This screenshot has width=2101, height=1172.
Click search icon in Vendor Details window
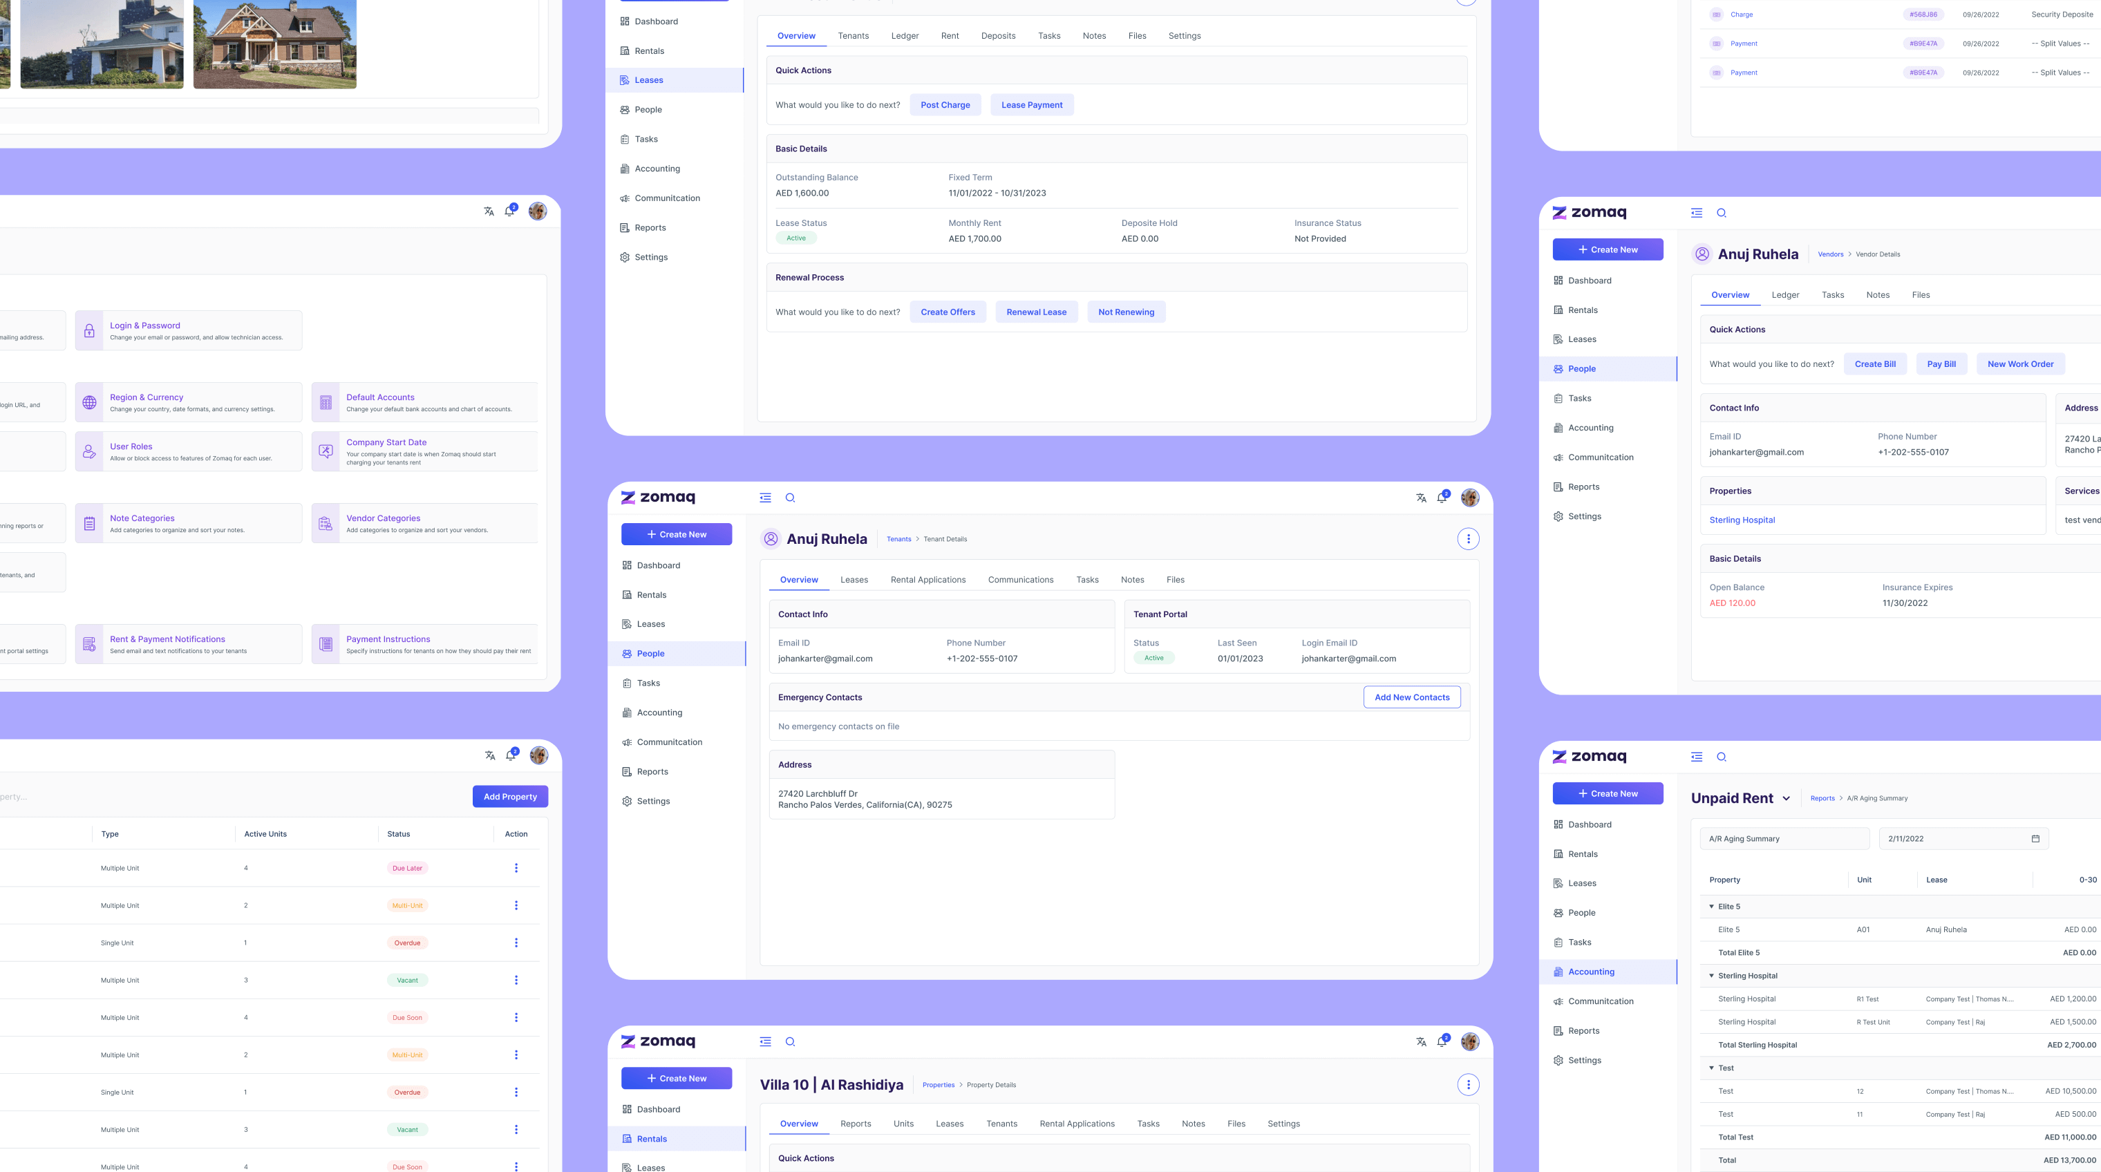click(x=1721, y=213)
